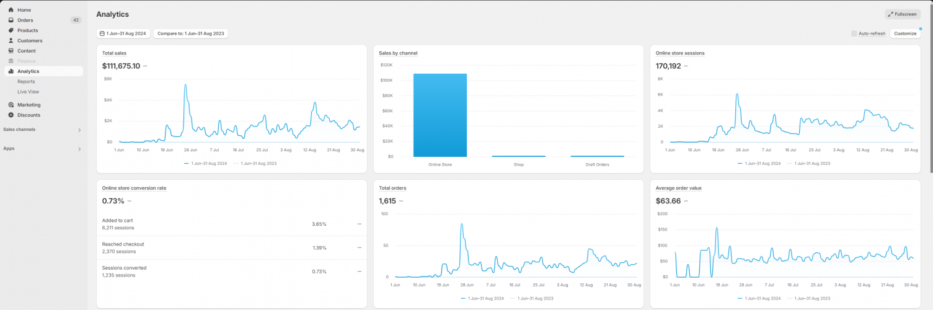
Task: Click the Analytics bar chart icon
Action: click(x=11, y=71)
